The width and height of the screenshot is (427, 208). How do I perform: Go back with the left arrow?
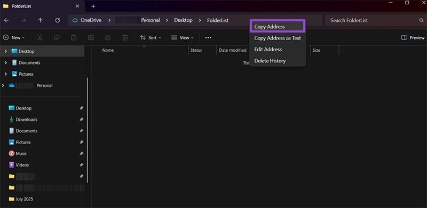click(x=6, y=20)
